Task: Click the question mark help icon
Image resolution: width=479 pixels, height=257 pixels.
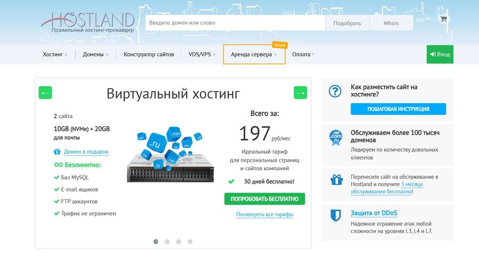Action: 335,91
